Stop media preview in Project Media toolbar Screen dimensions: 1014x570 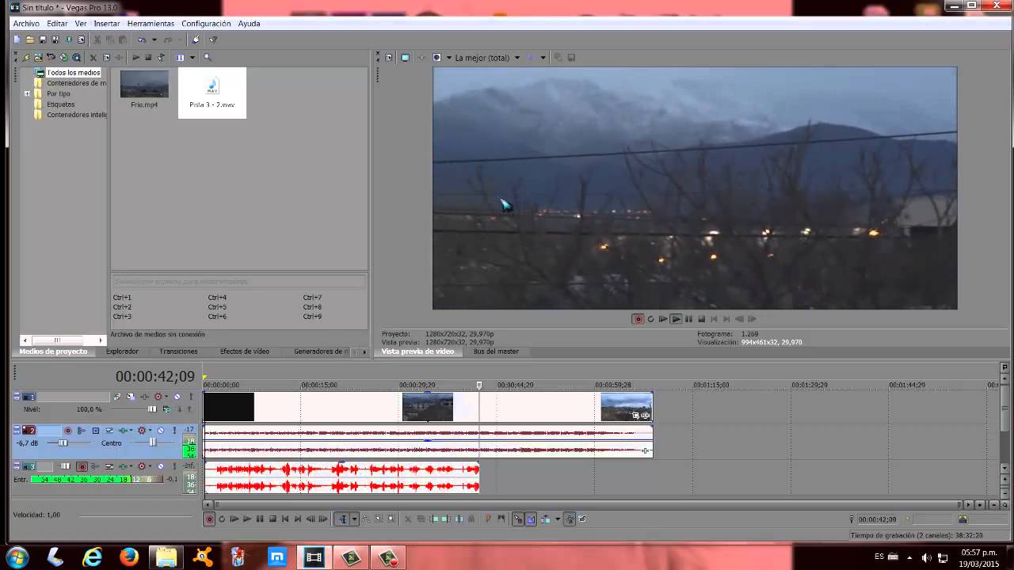point(148,57)
